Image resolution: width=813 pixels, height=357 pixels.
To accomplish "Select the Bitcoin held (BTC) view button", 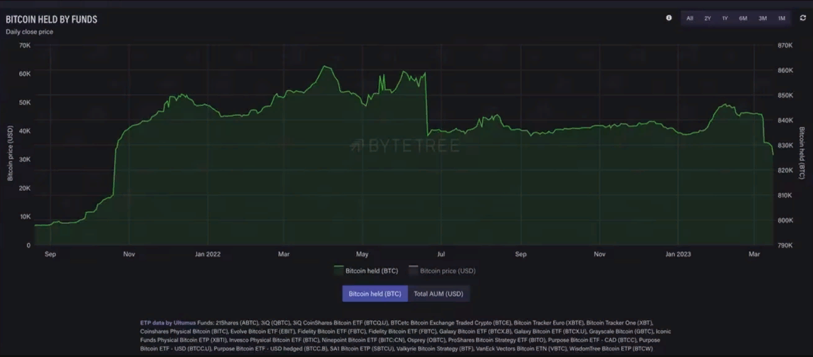I will click(375, 294).
